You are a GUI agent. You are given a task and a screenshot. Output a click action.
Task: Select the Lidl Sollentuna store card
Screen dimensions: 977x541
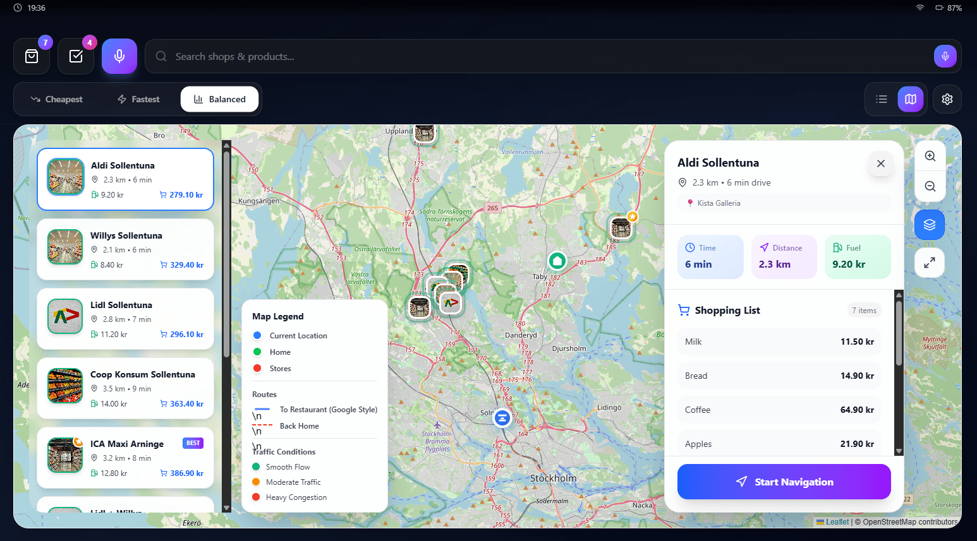(125, 319)
